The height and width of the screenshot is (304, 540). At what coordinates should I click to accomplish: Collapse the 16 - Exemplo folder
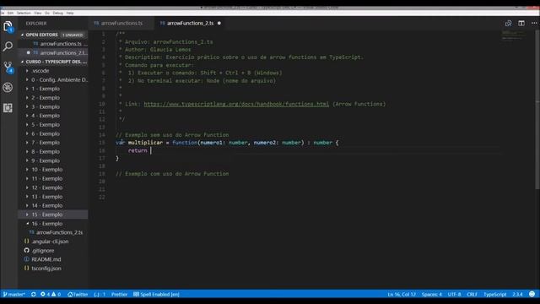click(x=53, y=223)
